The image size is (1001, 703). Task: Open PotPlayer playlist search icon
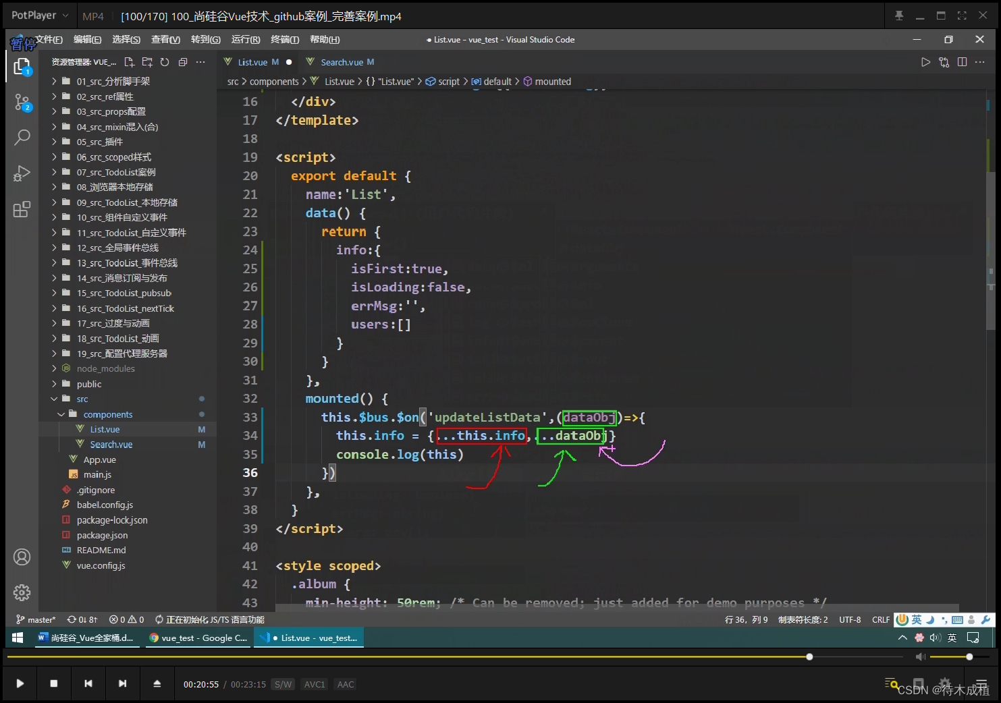pos(891,683)
